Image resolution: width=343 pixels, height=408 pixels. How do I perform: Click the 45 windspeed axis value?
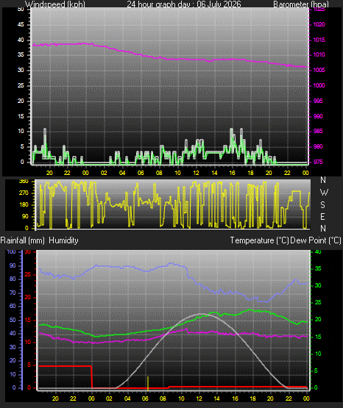(x=21, y=24)
